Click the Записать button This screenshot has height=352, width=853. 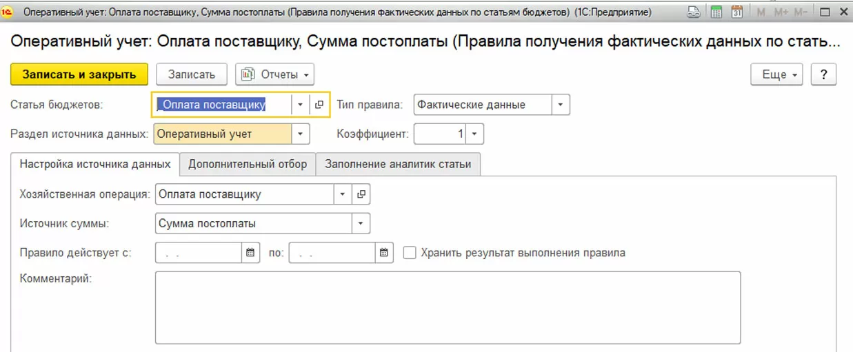click(192, 74)
